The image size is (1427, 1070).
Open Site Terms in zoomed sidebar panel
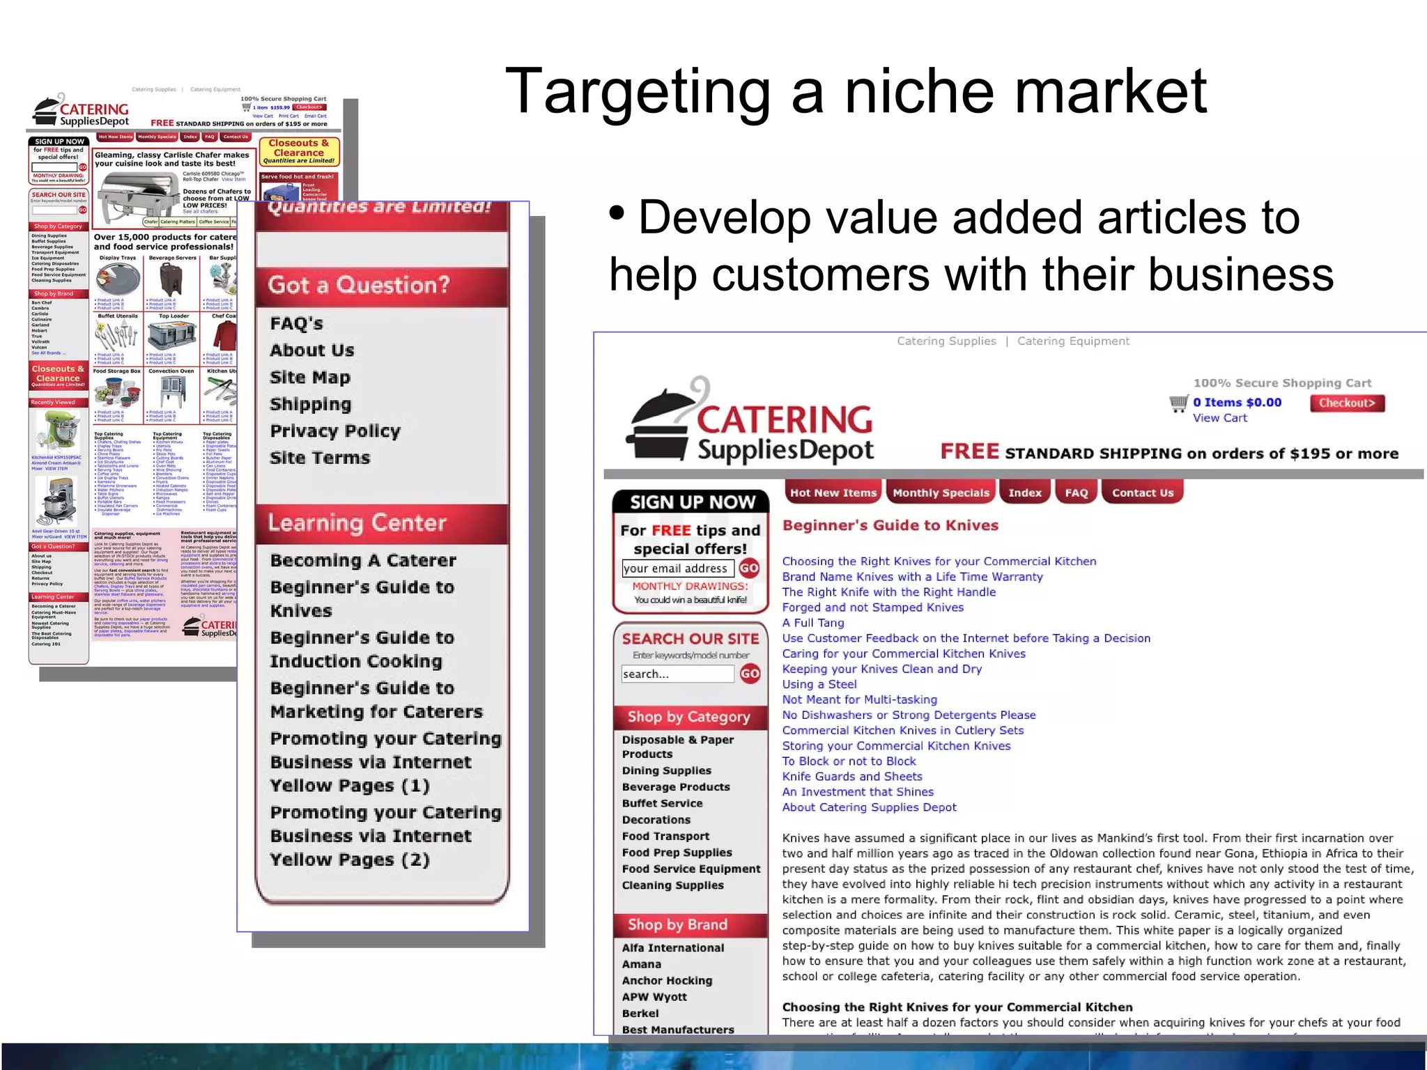tap(320, 458)
